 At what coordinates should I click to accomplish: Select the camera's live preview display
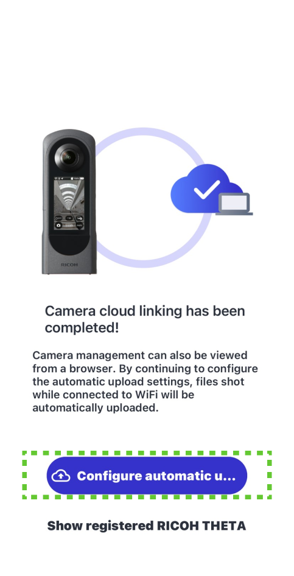(69, 204)
